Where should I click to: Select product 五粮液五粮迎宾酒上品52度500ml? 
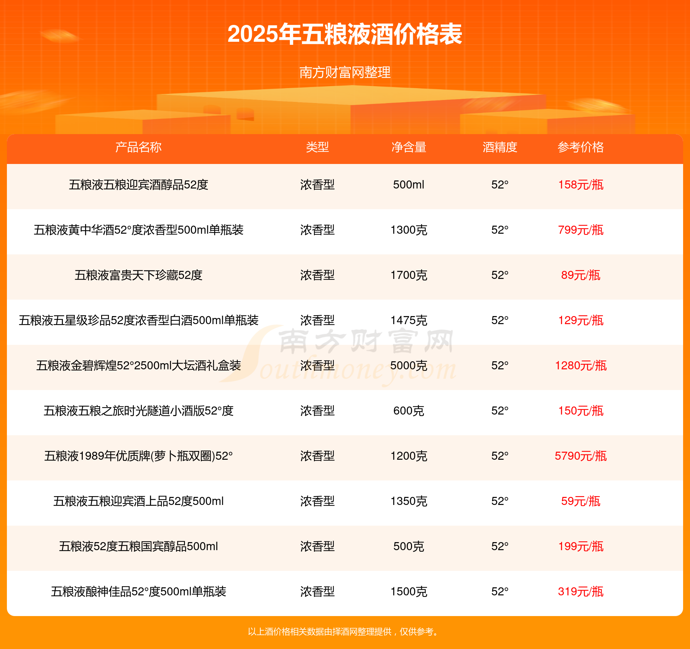click(x=138, y=501)
